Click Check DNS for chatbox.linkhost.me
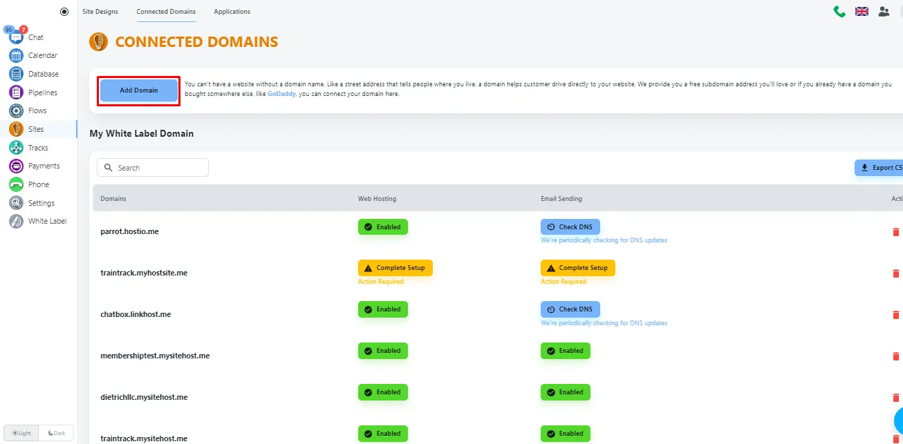The height and width of the screenshot is (444, 903). pyautogui.click(x=570, y=309)
